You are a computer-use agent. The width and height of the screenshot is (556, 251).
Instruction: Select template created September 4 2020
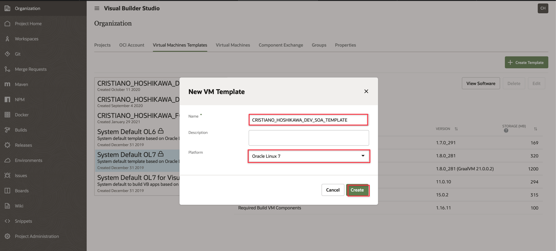(x=137, y=102)
